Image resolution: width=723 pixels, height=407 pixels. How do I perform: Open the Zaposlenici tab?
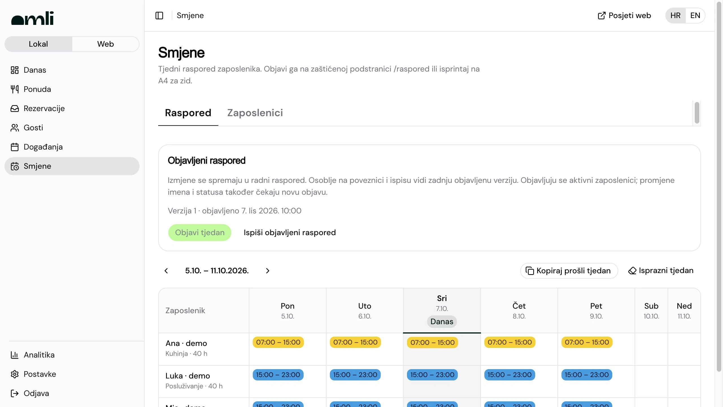click(255, 113)
